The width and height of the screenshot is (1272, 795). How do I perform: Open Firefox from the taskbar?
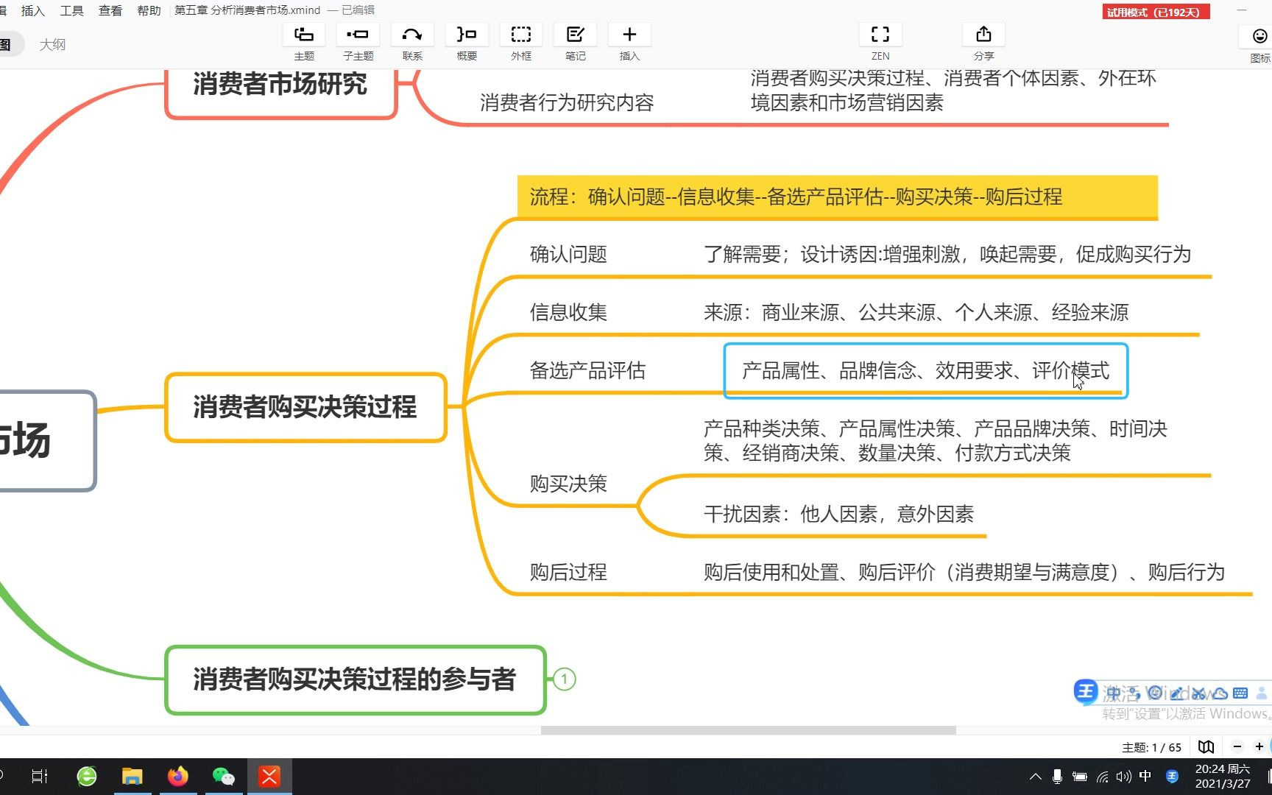(x=178, y=777)
